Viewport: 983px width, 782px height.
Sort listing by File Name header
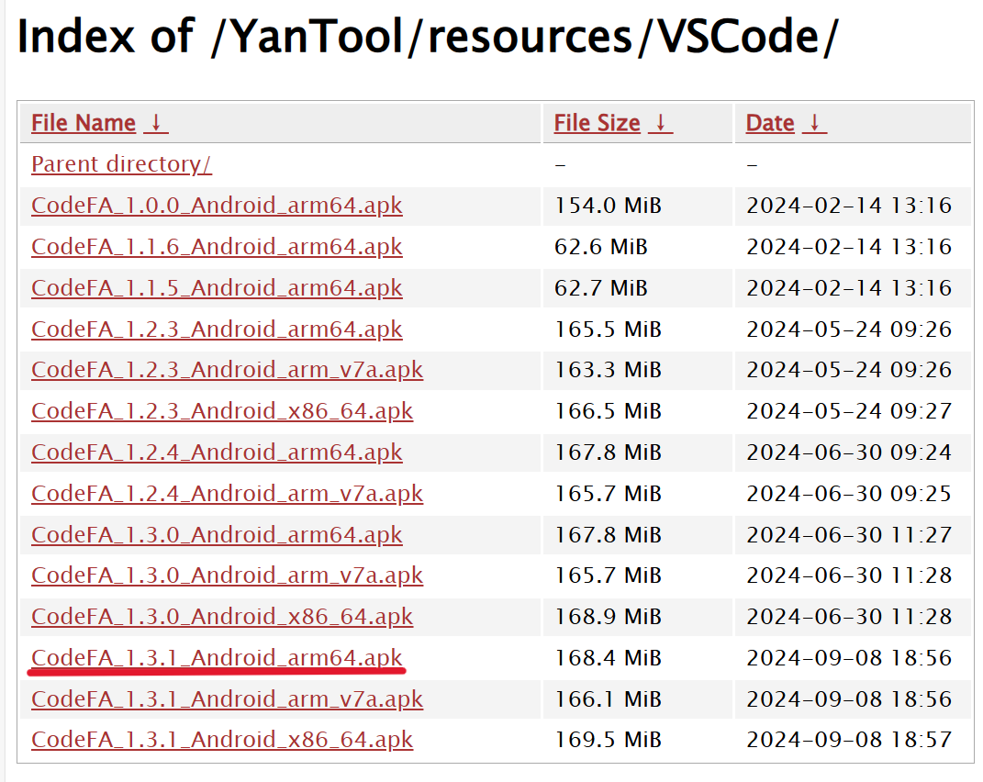[83, 123]
